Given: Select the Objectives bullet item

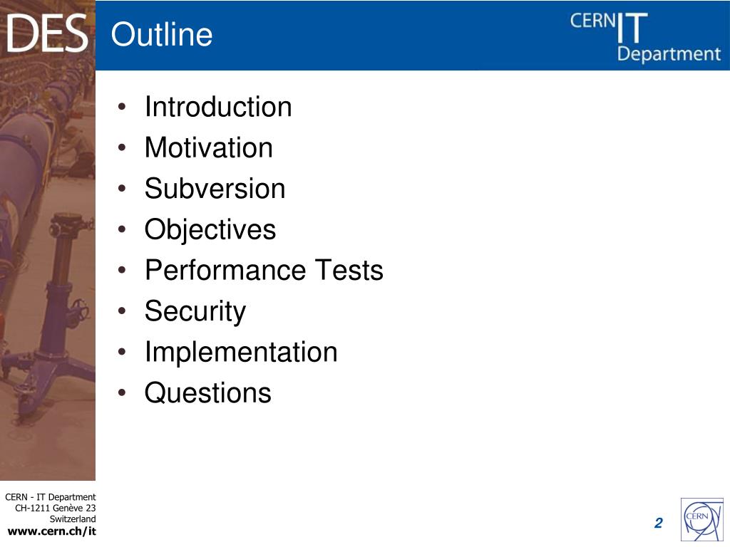Looking at the screenshot, I should click(x=210, y=229).
